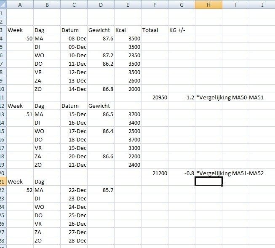
Task: Select the column H header
Action: 208,4
